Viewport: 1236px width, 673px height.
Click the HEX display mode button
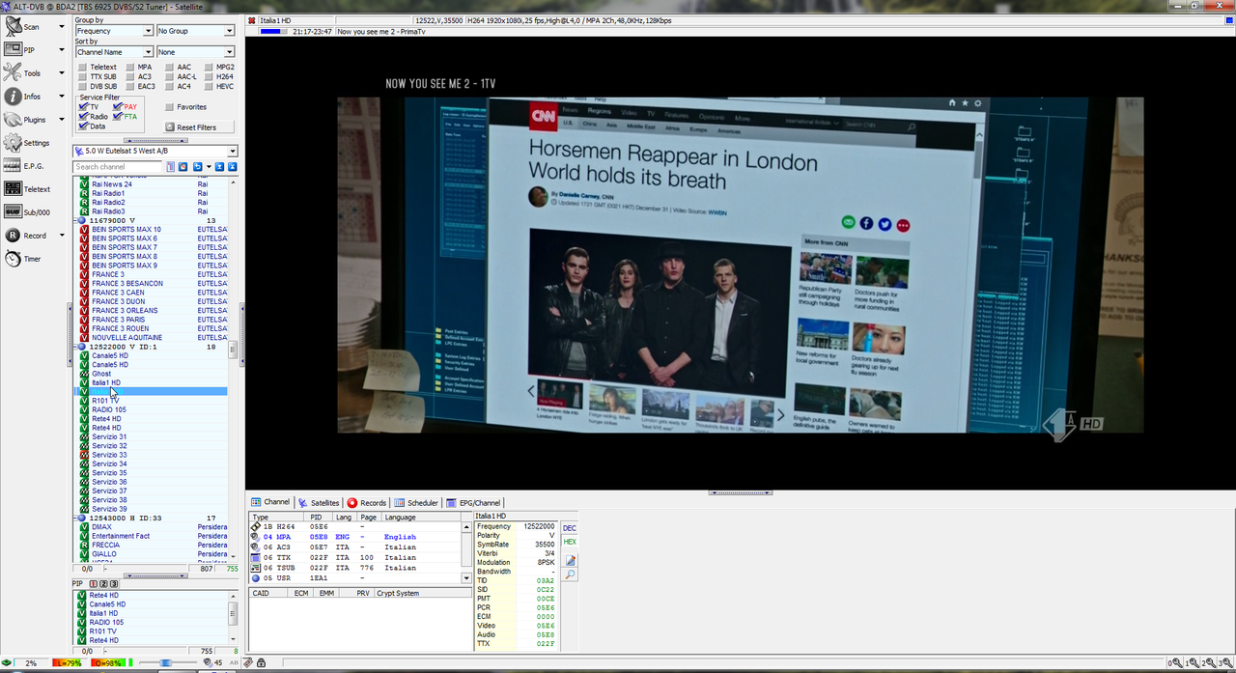(x=570, y=542)
